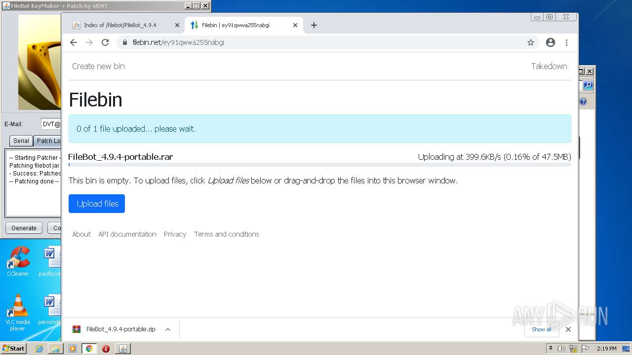Bookmark this page with the star icon

click(x=531, y=42)
